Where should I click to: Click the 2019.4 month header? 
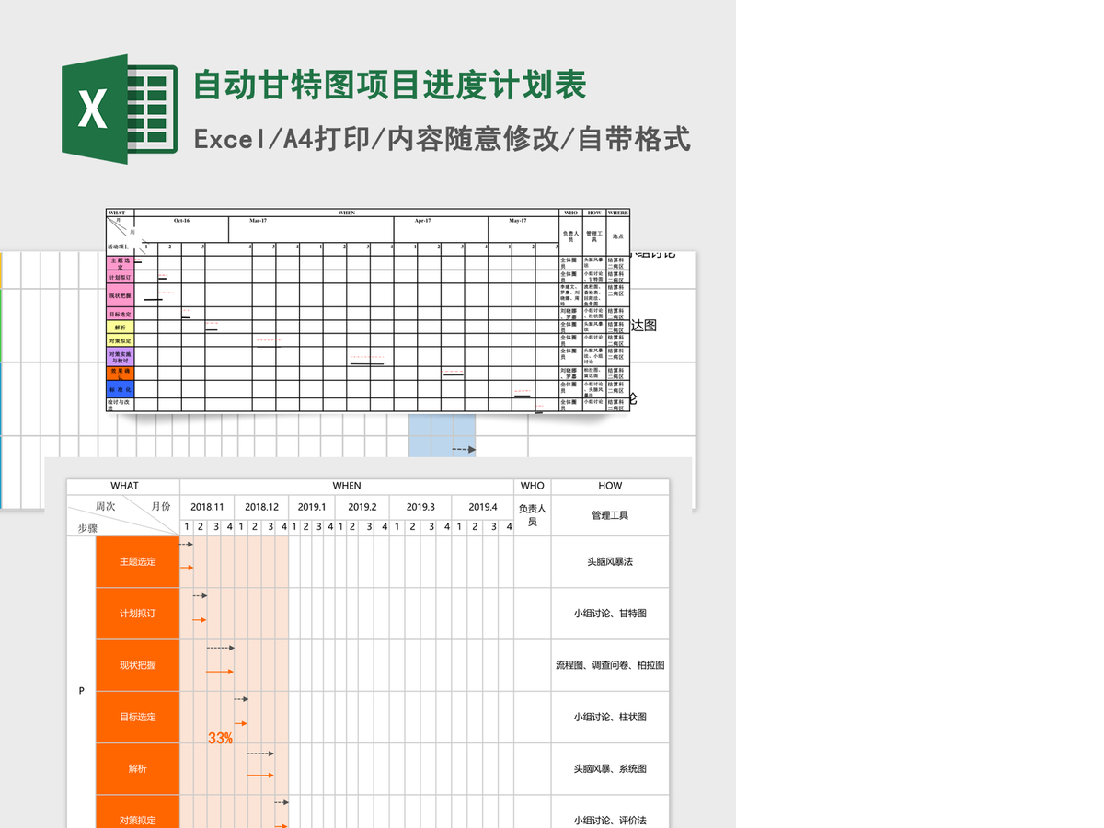[x=483, y=507]
